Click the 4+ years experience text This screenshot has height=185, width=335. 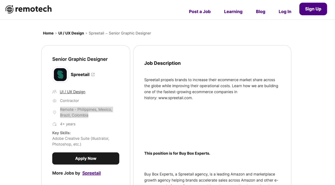tap(68, 124)
